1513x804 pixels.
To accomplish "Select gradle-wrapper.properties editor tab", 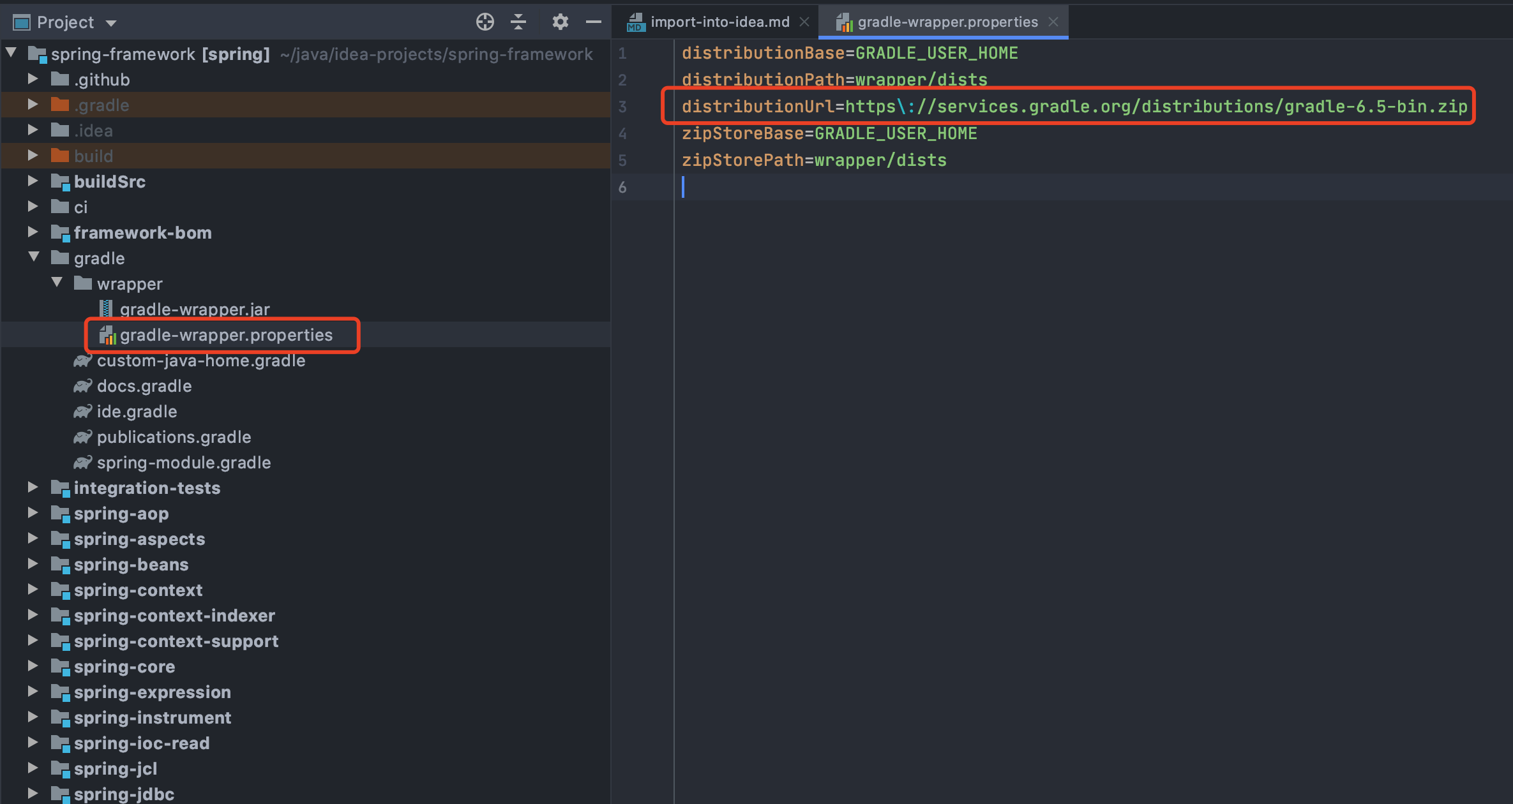I will pyautogui.click(x=947, y=22).
